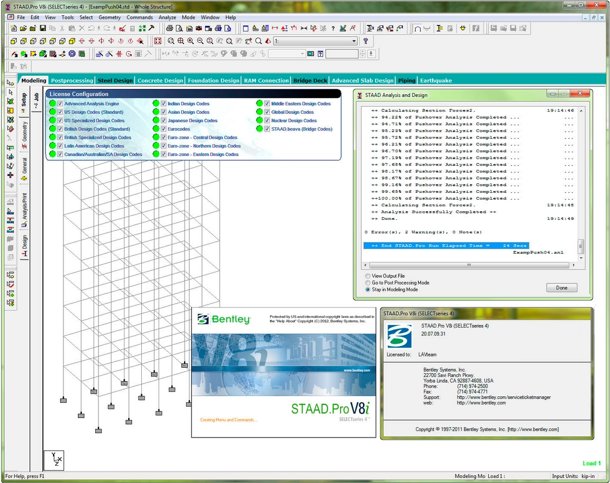Viewport: 610px width, 483px height.
Task: Click 'Input Units: kip-in' in status bar
Action: [x=573, y=476]
